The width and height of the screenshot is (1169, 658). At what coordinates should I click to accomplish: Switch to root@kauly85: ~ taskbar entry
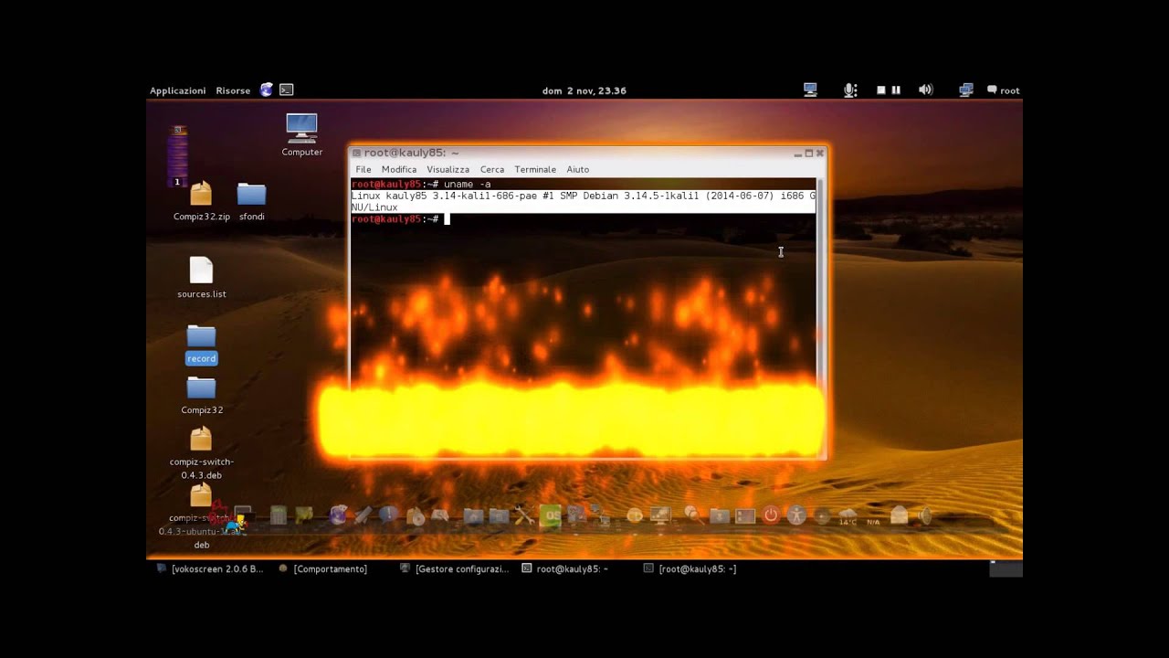coord(564,568)
